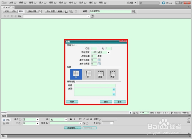The image size is (192, 139).
Task: Click the stop loading icon in address bar
Action: [x=12, y=16]
